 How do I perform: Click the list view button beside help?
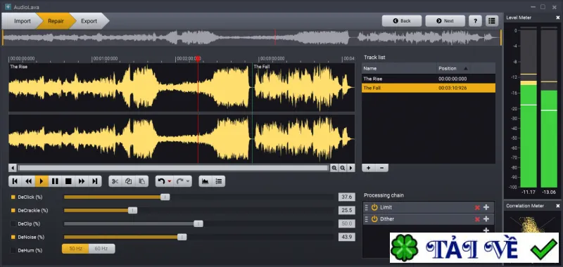point(492,21)
